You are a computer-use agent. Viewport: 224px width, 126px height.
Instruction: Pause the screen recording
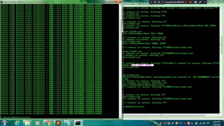186,2
